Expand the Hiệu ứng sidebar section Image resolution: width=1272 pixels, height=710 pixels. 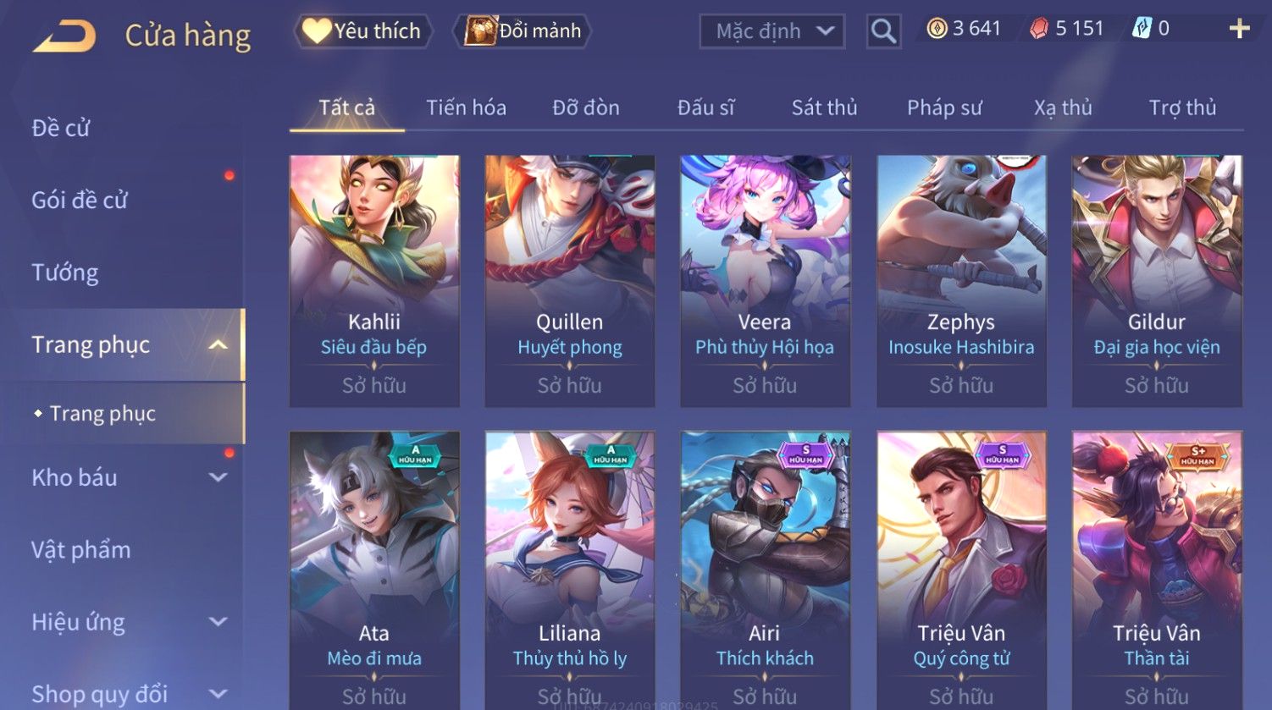(218, 622)
